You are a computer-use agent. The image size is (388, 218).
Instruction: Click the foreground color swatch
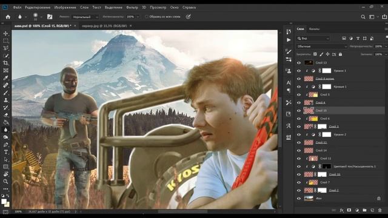pyautogui.click(x=4, y=202)
